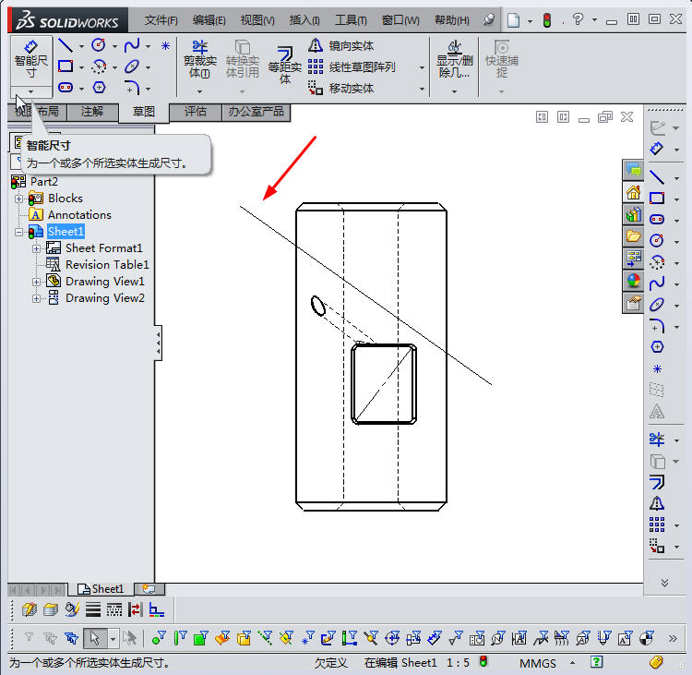Click the MMGS unit system in status bar
692x675 pixels.
pyautogui.click(x=538, y=663)
